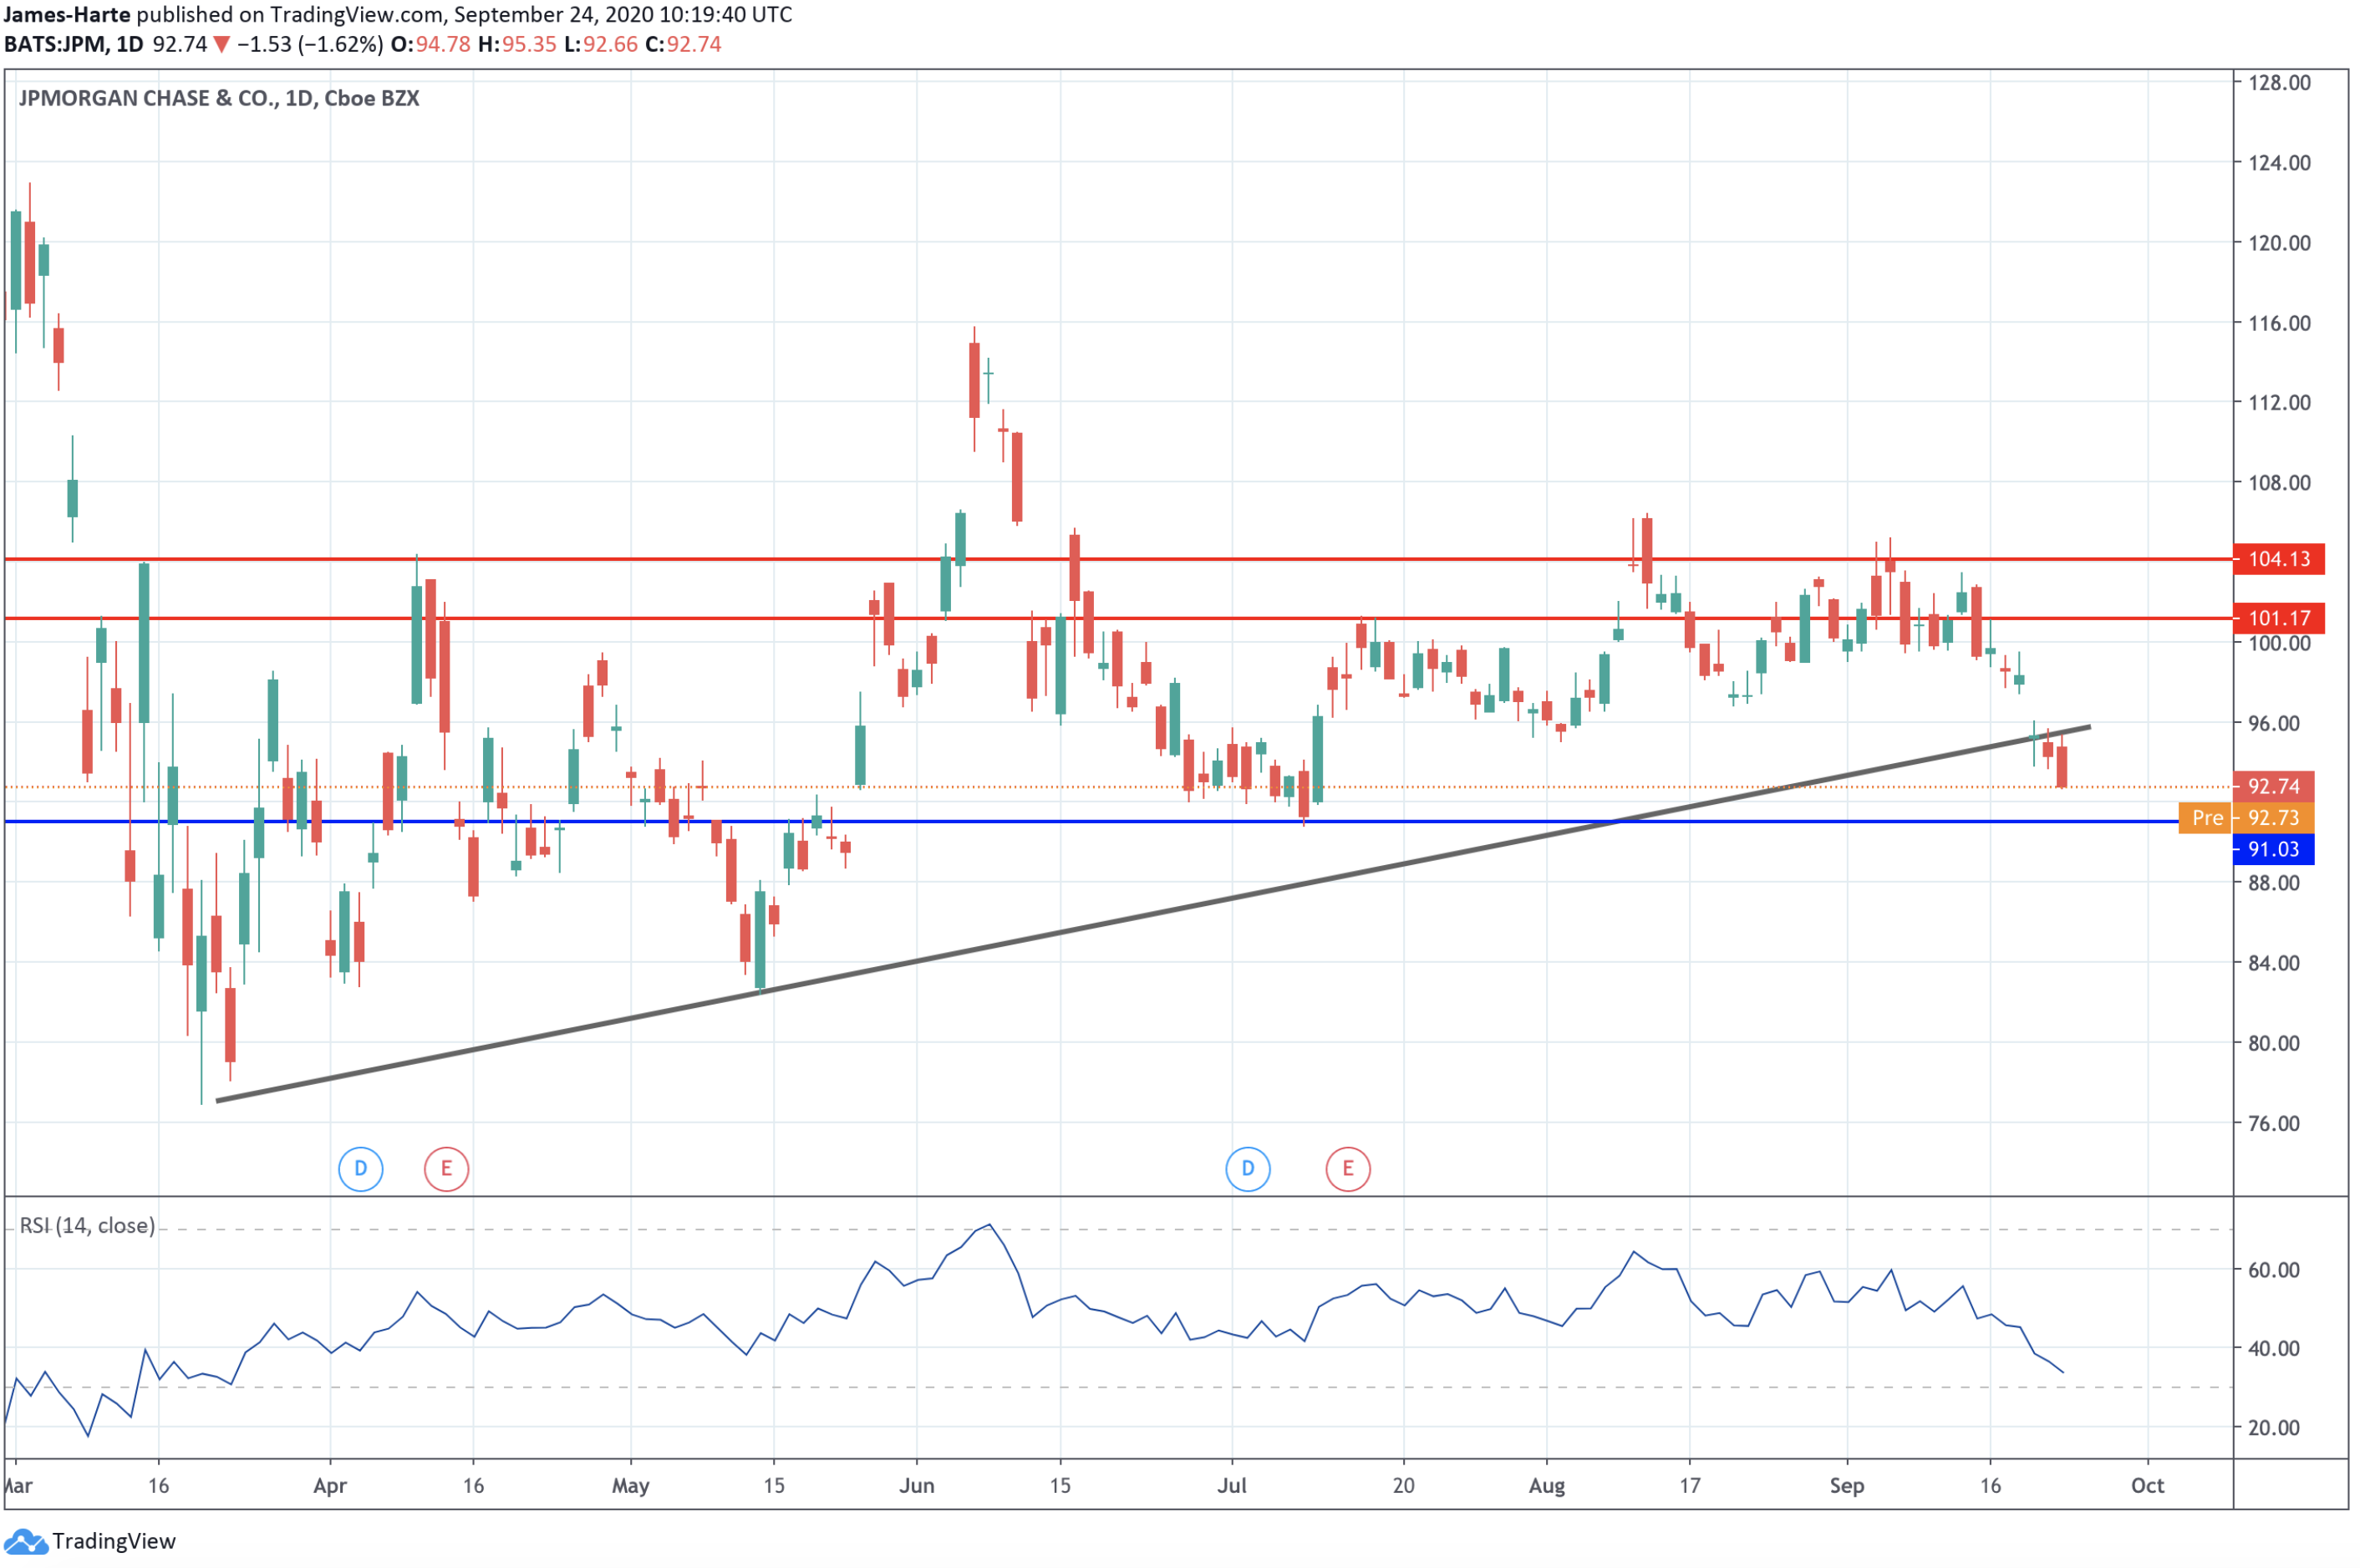Click the 92.74 last price label

(2273, 786)
